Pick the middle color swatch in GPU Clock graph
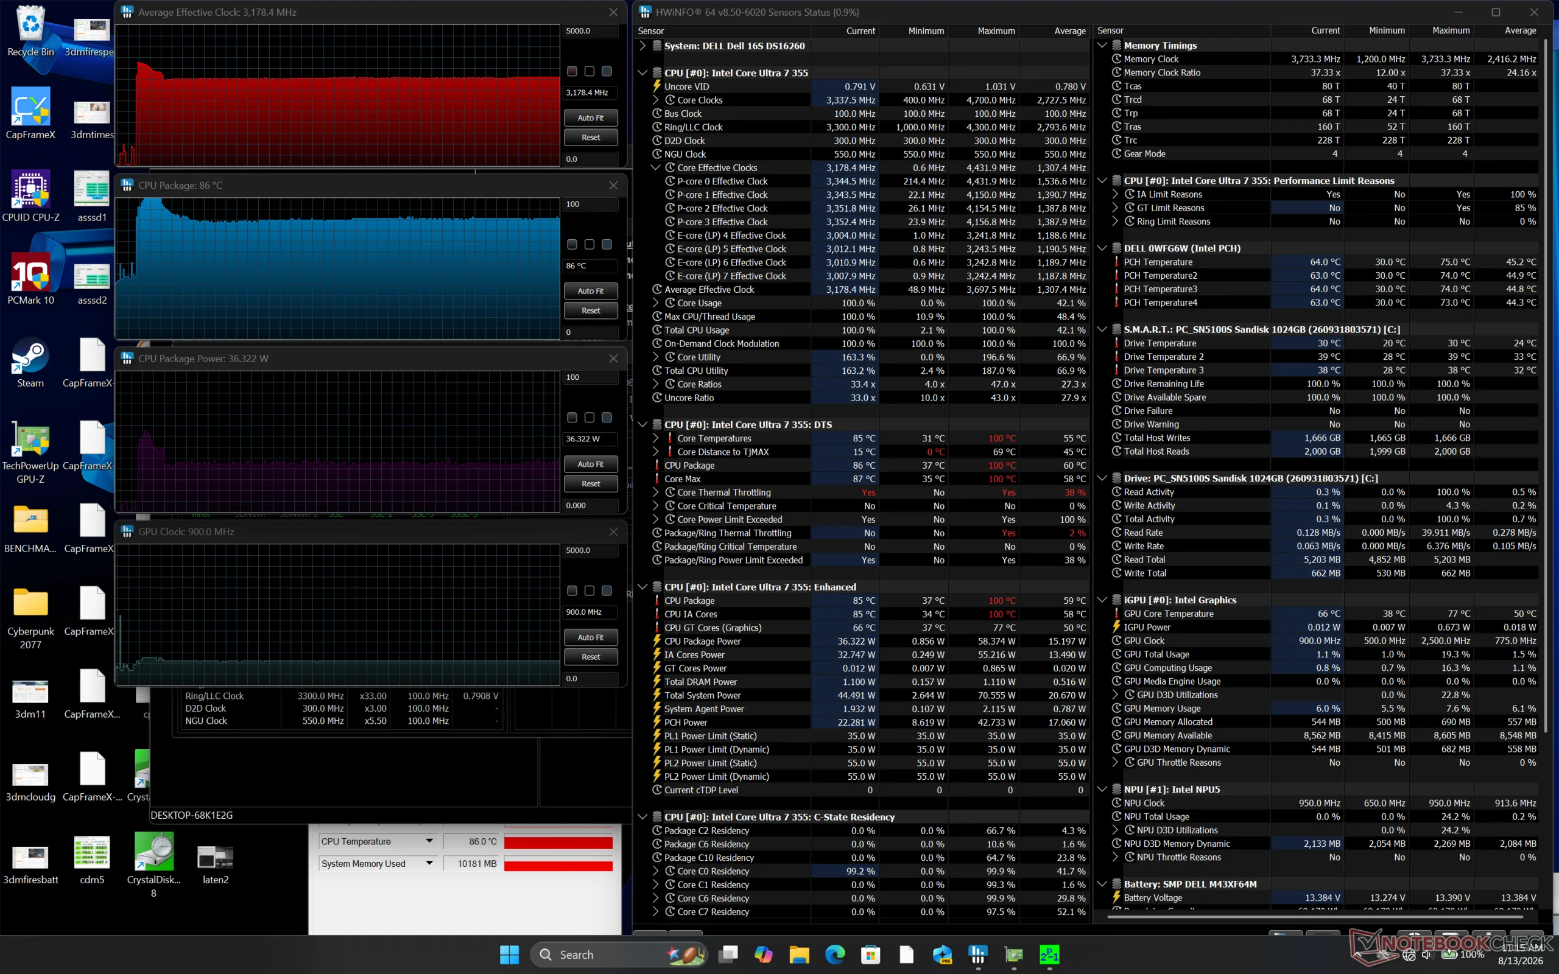The image size is (1559, 974). point(589,590)
